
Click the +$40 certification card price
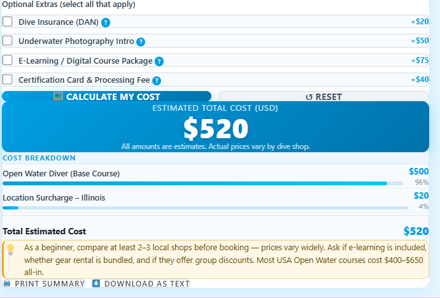point(420,80)
